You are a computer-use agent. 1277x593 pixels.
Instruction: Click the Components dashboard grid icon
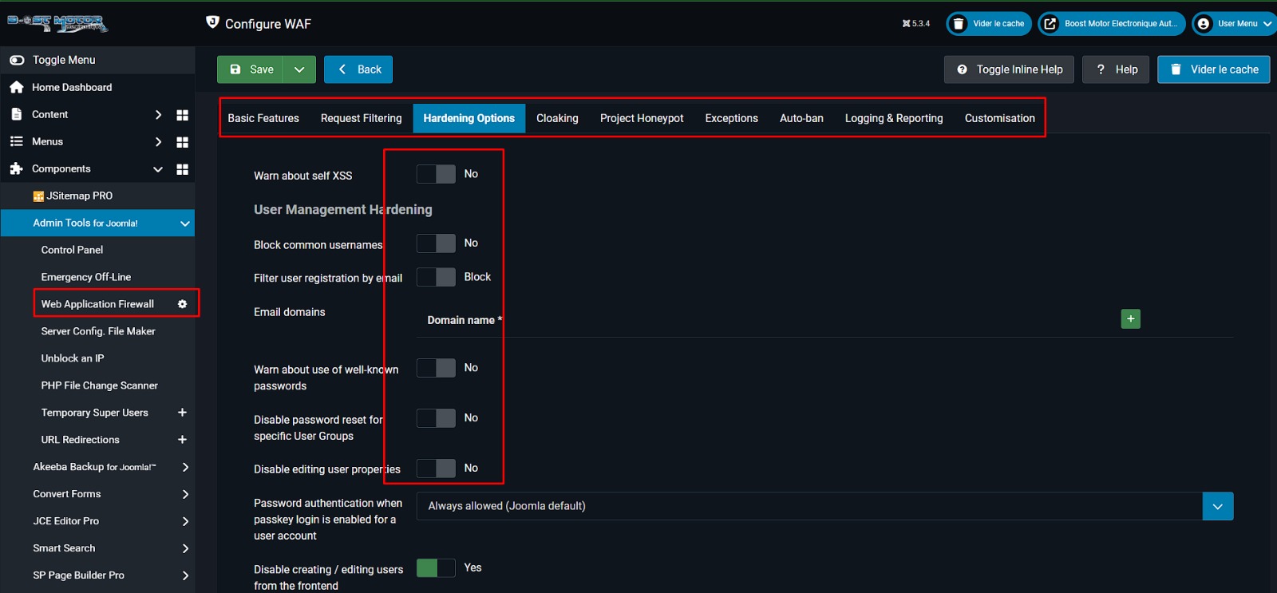coord(182,169)
